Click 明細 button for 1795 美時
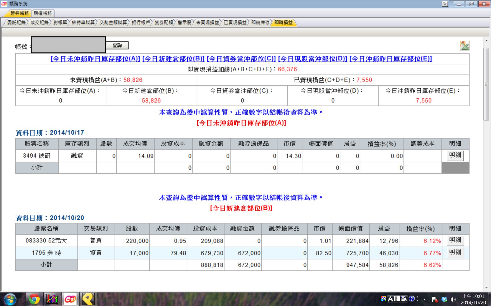This screenshot has height=306, width=491. 455,252
